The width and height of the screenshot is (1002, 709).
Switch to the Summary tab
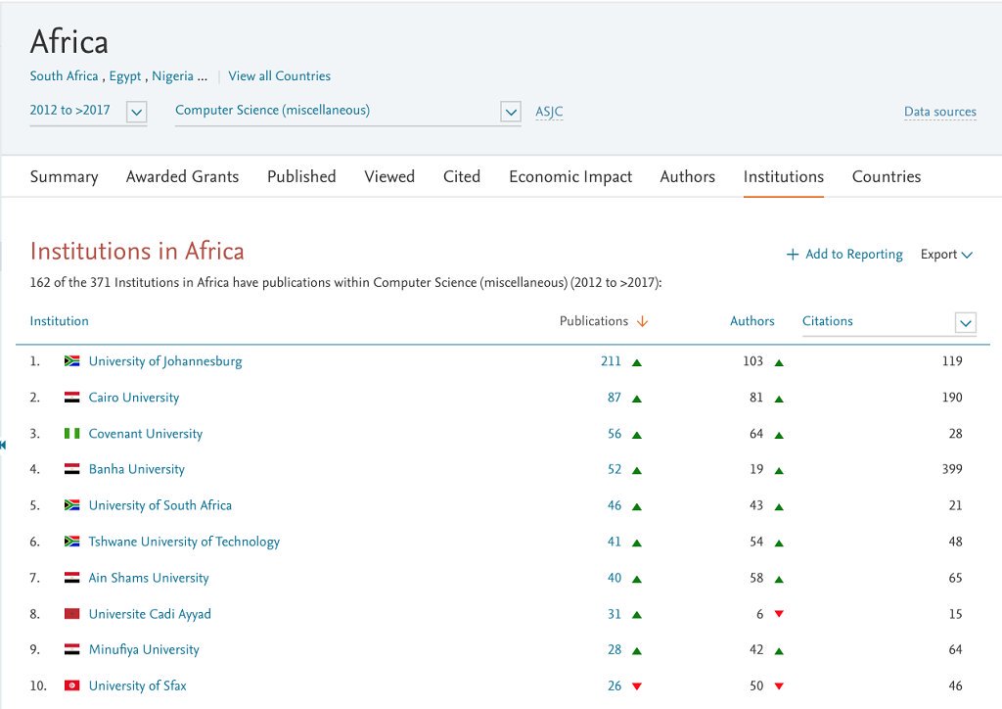(64, 176)
